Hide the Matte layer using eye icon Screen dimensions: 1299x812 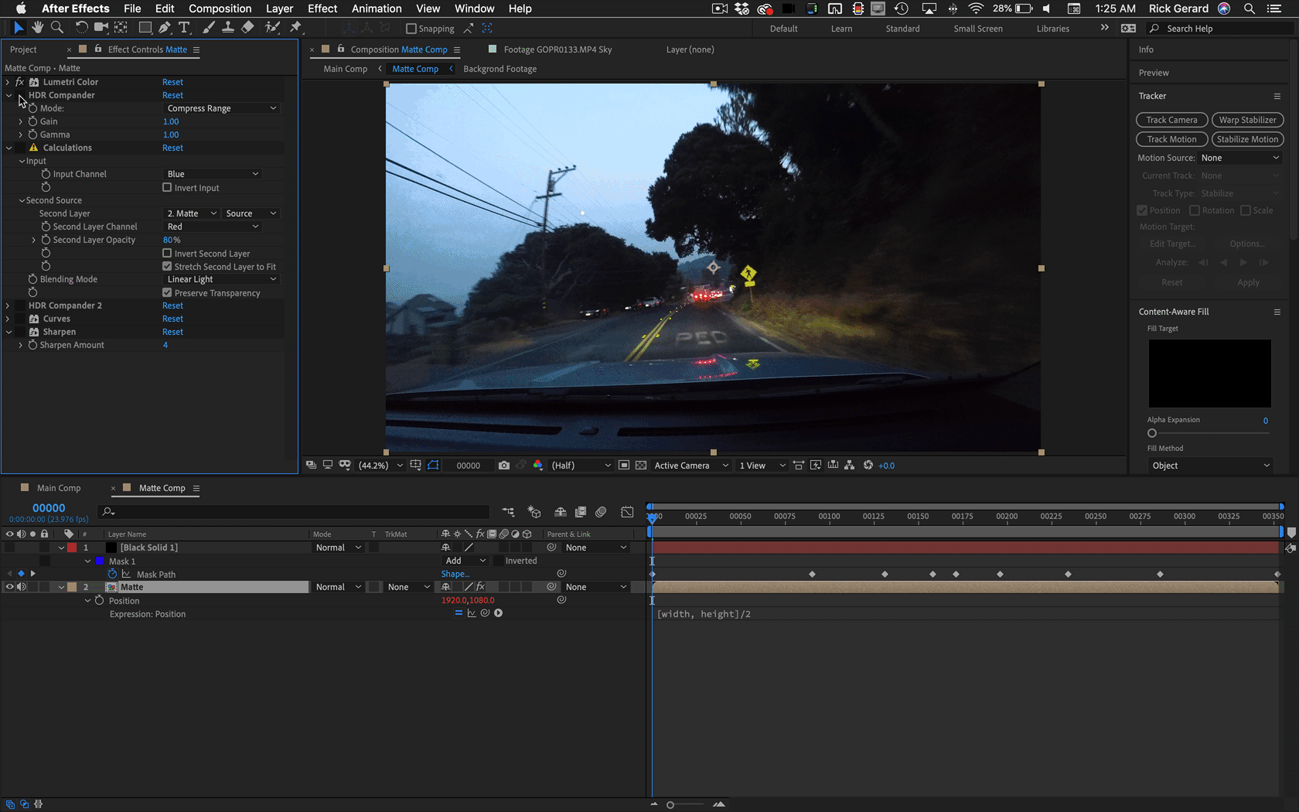coord(9,587)
